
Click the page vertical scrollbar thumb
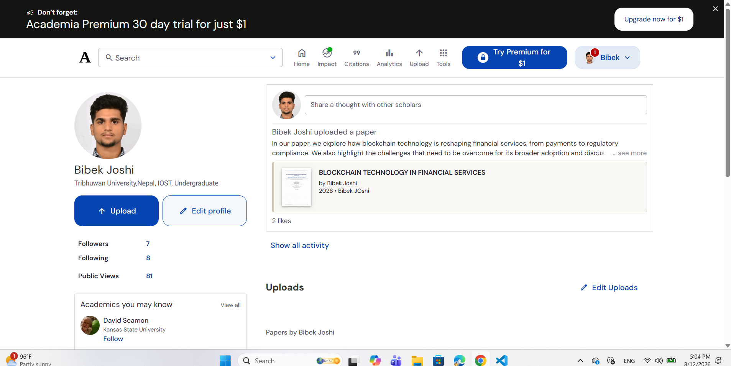(x=728, y=92)
